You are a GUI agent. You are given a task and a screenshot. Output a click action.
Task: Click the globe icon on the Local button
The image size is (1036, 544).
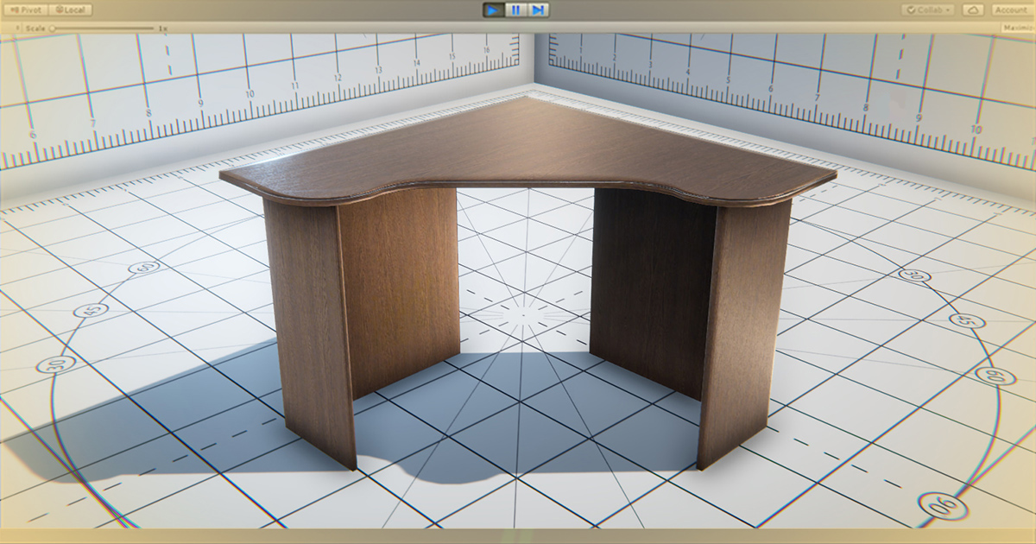pos(60,9)
